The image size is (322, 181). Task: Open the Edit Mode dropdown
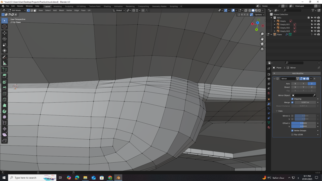point(17,10)
